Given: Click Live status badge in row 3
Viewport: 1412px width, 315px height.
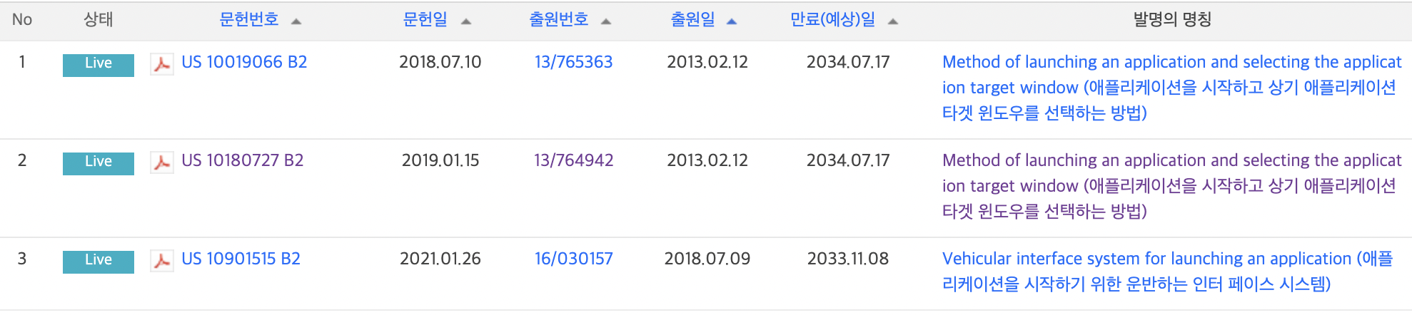Looking at the screenshot, I should 99,261.
